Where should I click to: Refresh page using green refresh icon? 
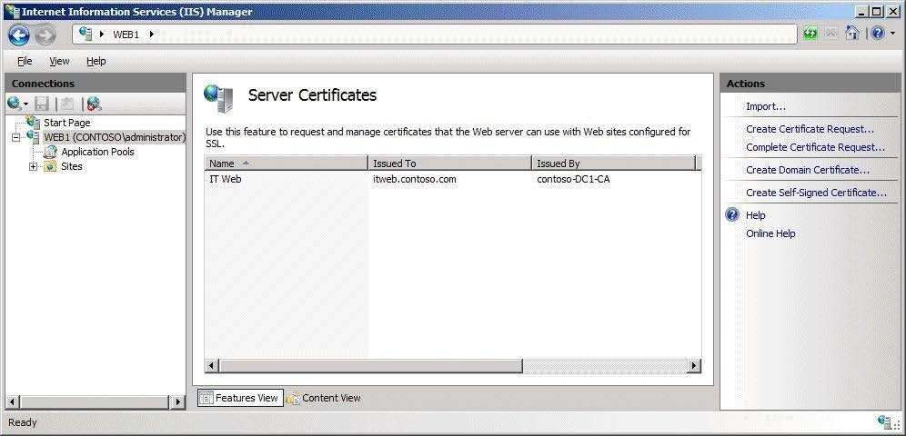(810, 34)
